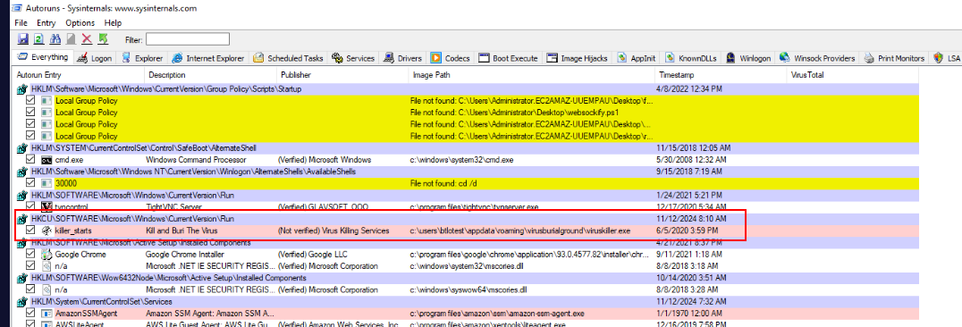Click the Save toolbar icon
Image resolution: width=962 pixels, height=327 pixels.
tap(23, 39)
